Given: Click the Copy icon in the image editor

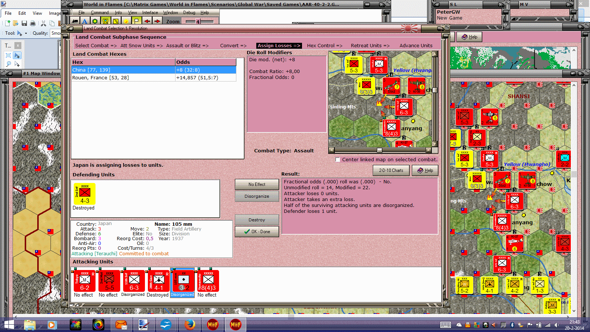Looking at the screenshot, I should [x=52, y=23].
